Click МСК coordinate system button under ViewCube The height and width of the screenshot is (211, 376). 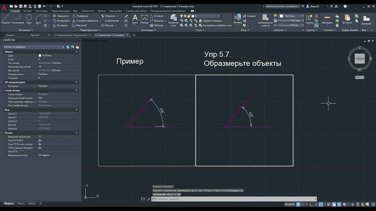click(360, 77)
